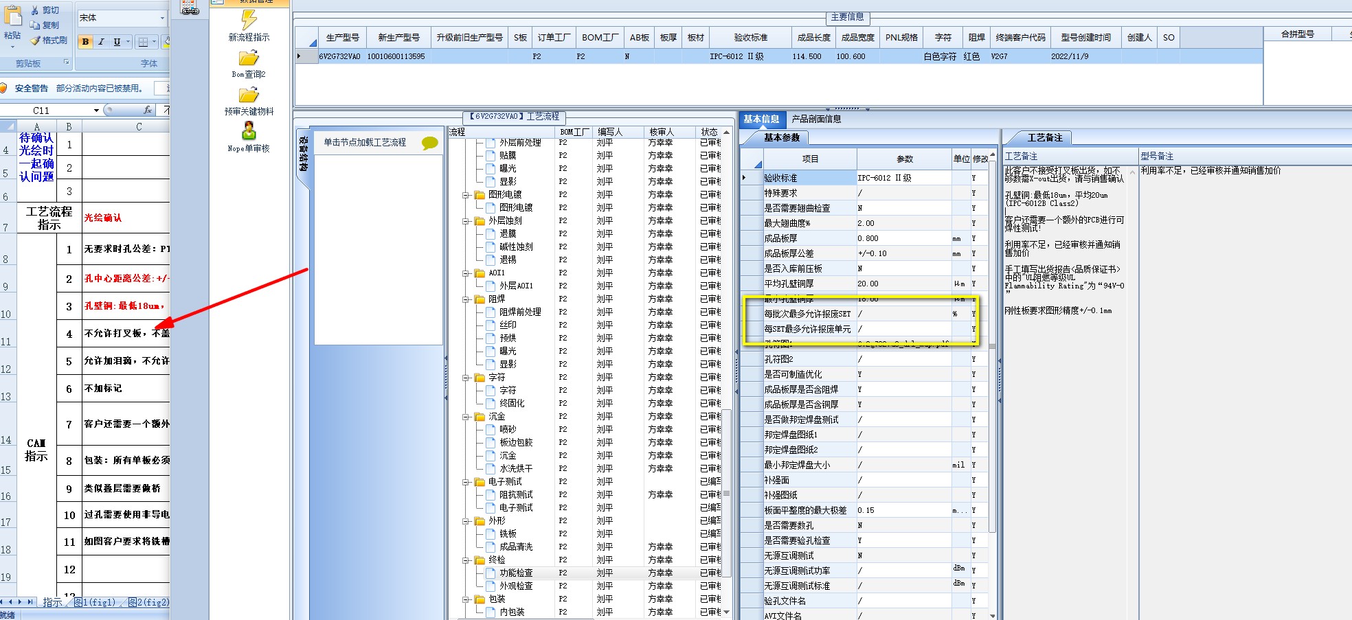Open the Nope单审核 person icon
This screenshot has width=1352, height=620.
click(249, 131)
